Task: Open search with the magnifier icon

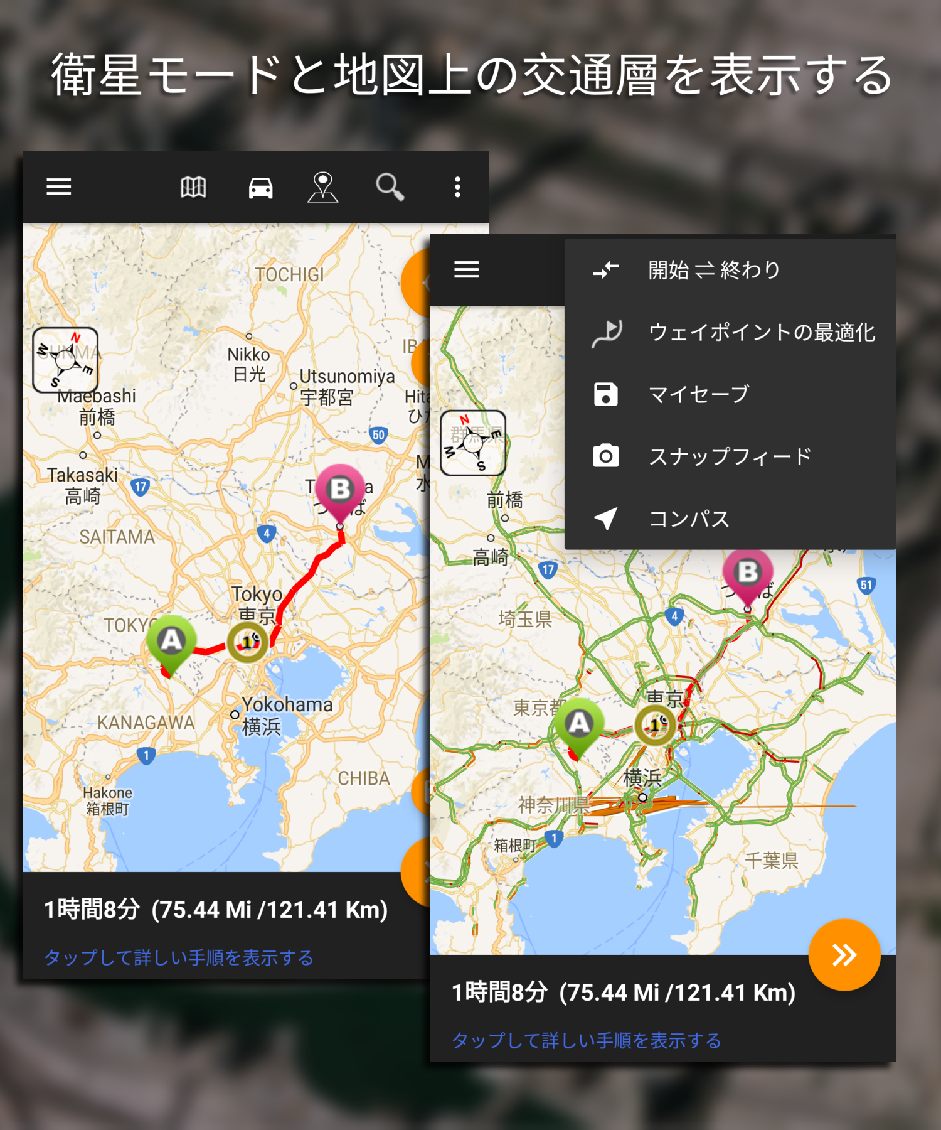Action: [390, 187]
